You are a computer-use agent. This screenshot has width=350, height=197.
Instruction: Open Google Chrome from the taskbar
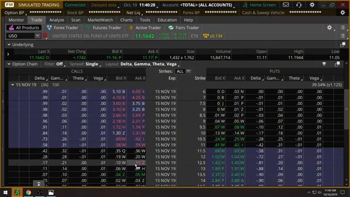(28, 192)
